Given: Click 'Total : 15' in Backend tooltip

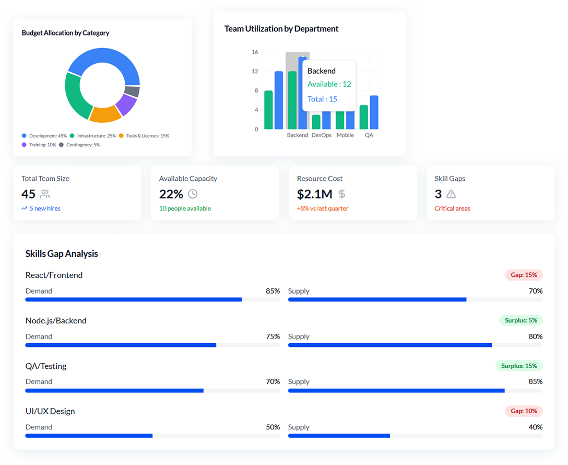Looking at the screenshot, I should [323, 99].
